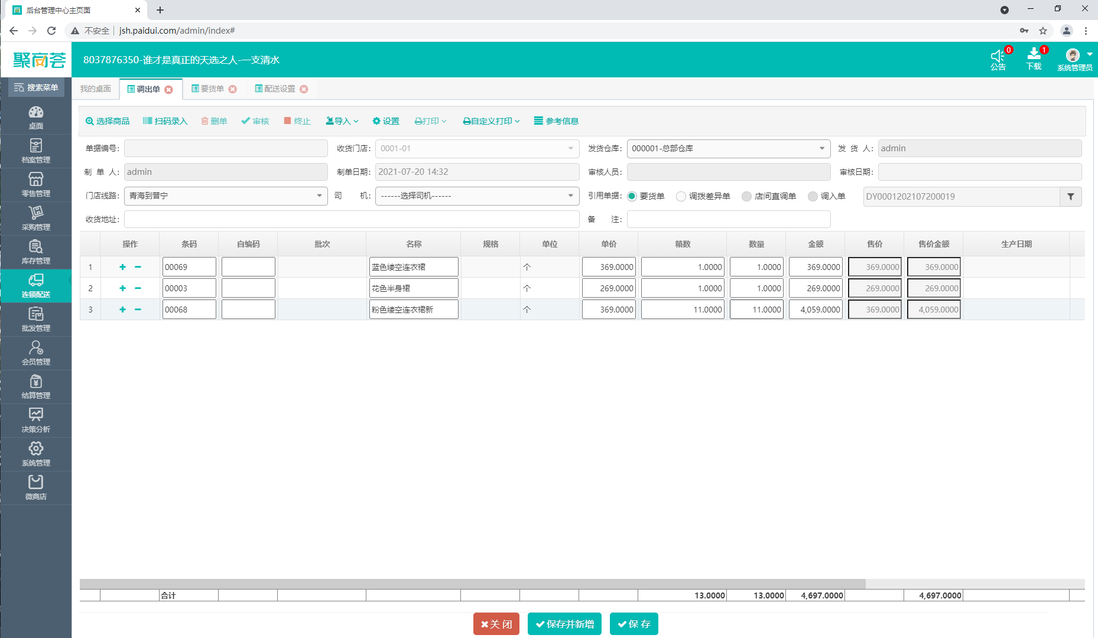Image resolution: width=1098 pixels, height=638 pixels.
Task: Click the 终止 terminate button
Action: tap(297, 121)
